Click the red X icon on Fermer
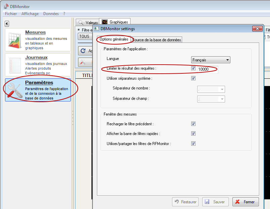This screenshot has width=270, height=209. pos(237,202)
